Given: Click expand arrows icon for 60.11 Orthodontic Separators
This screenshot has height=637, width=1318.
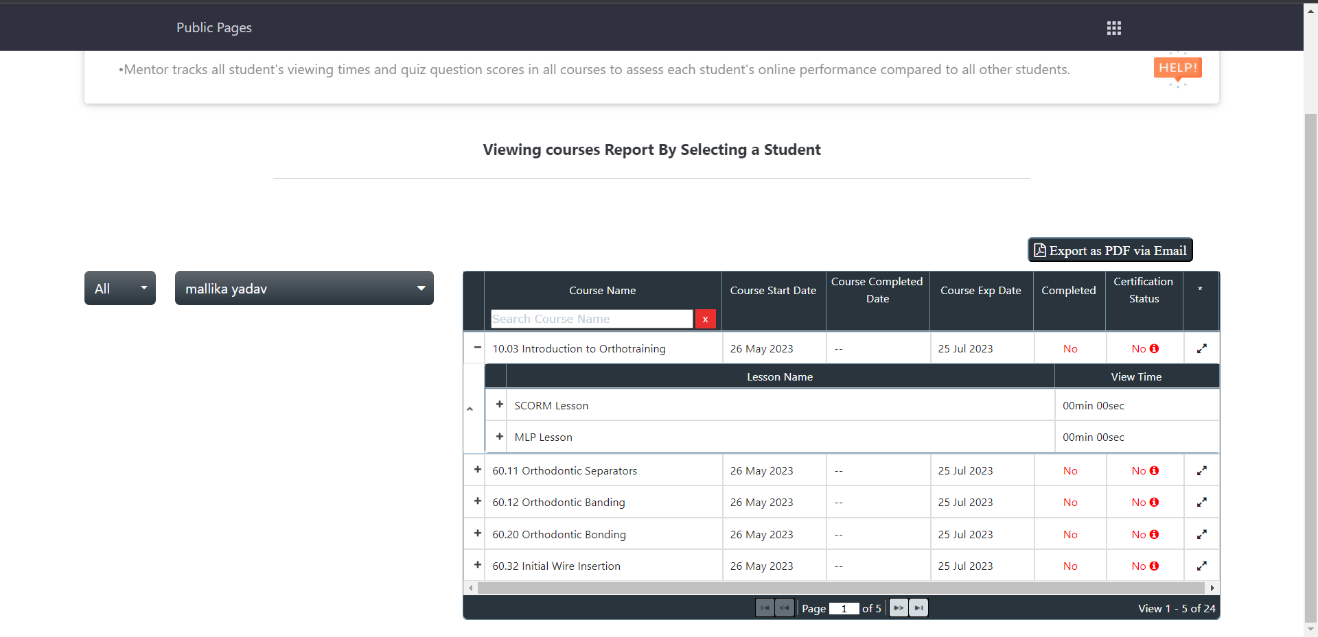Looking at the screenshot, I should click(1201, 471).
